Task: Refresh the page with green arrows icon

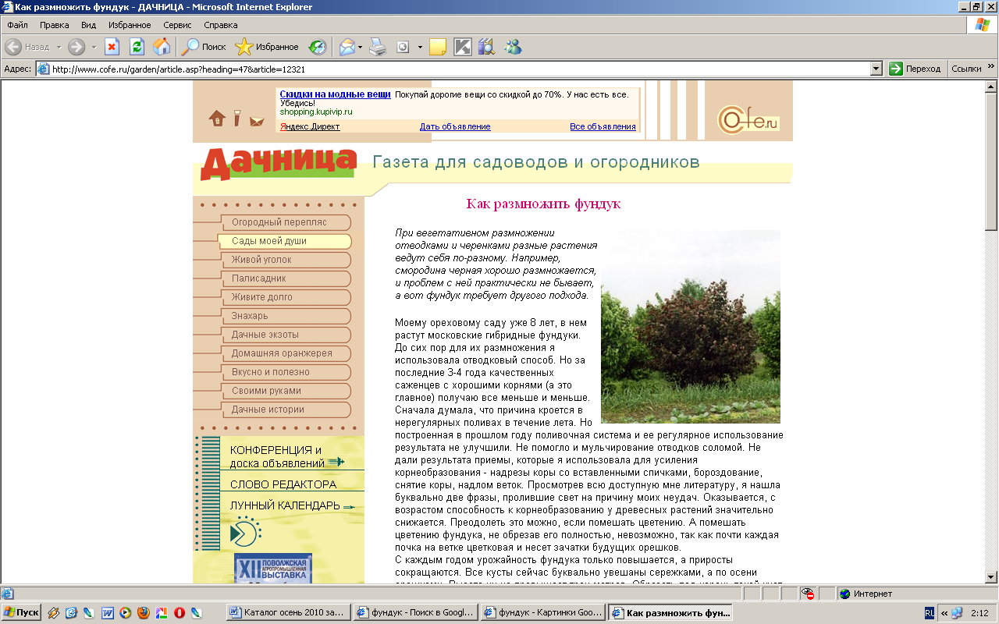Action: point(137,47)
